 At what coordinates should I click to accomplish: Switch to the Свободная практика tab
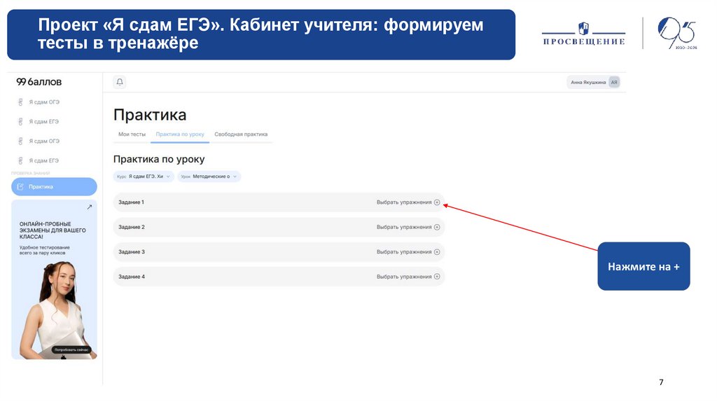pyautogui.click(x=241, y=134)
